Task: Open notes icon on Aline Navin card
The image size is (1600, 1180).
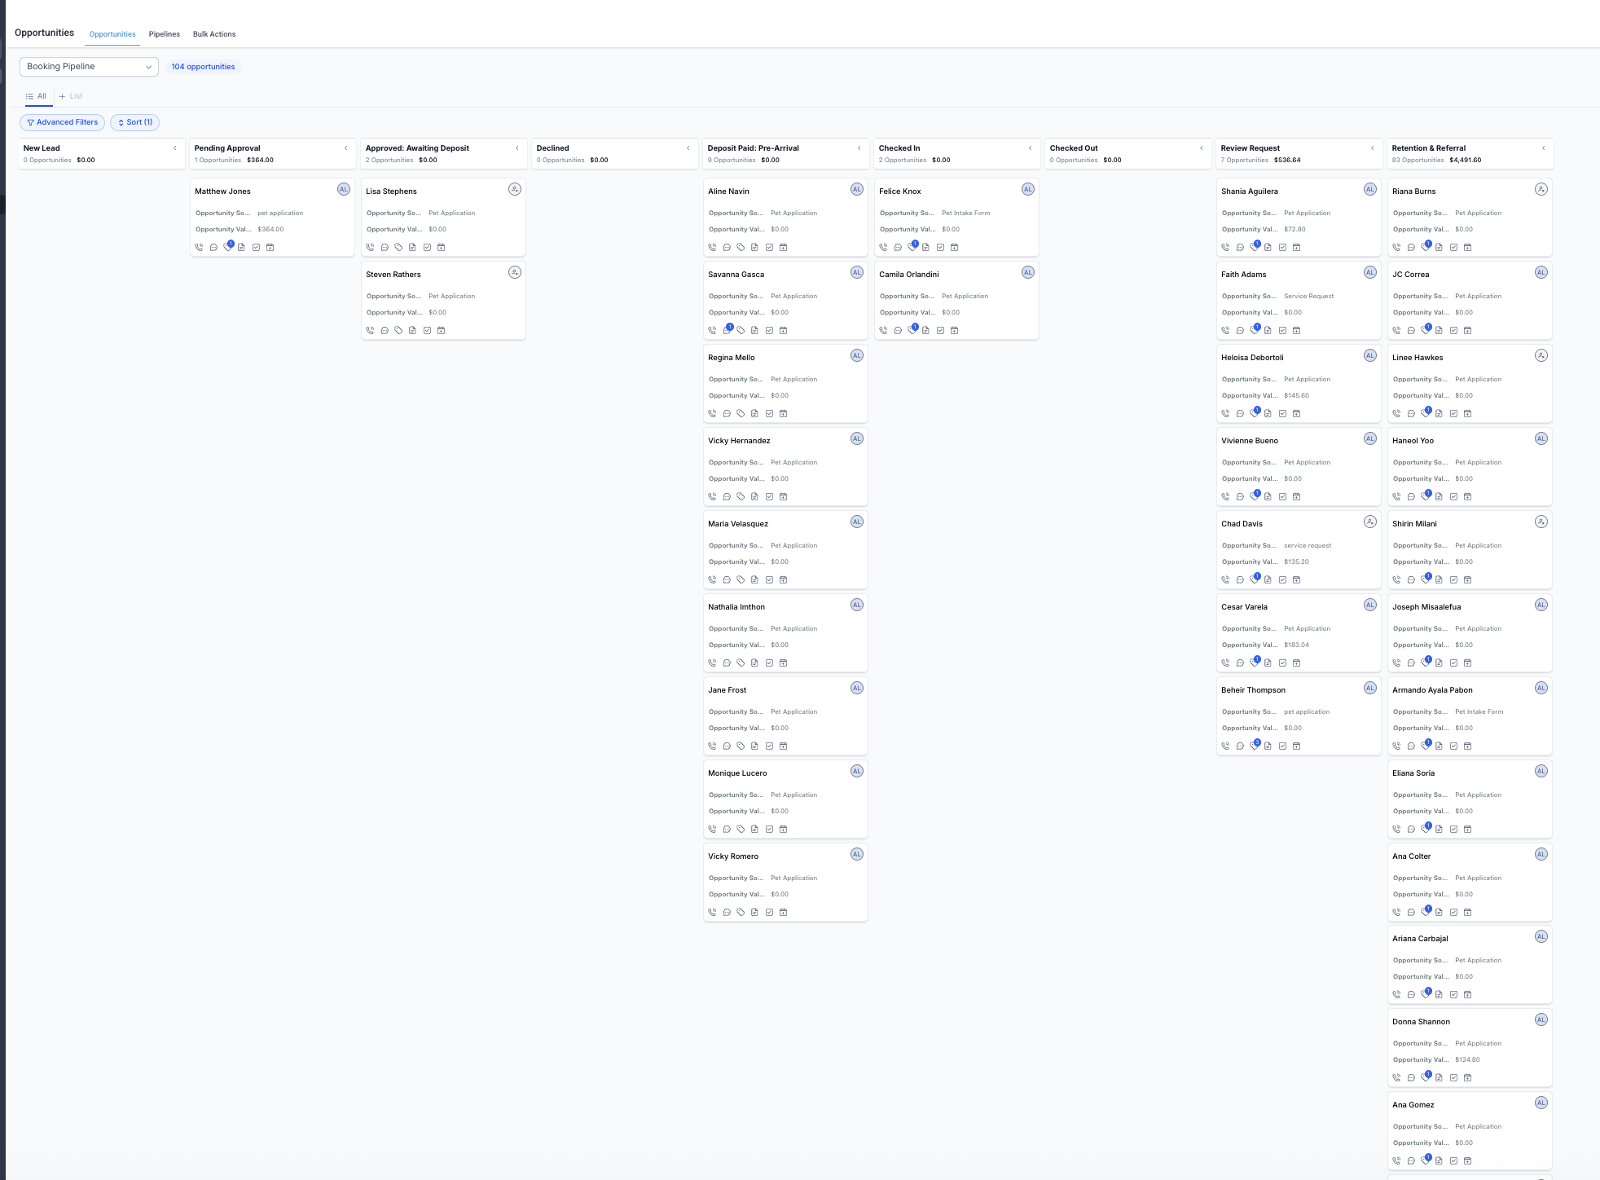Action: 754,248
